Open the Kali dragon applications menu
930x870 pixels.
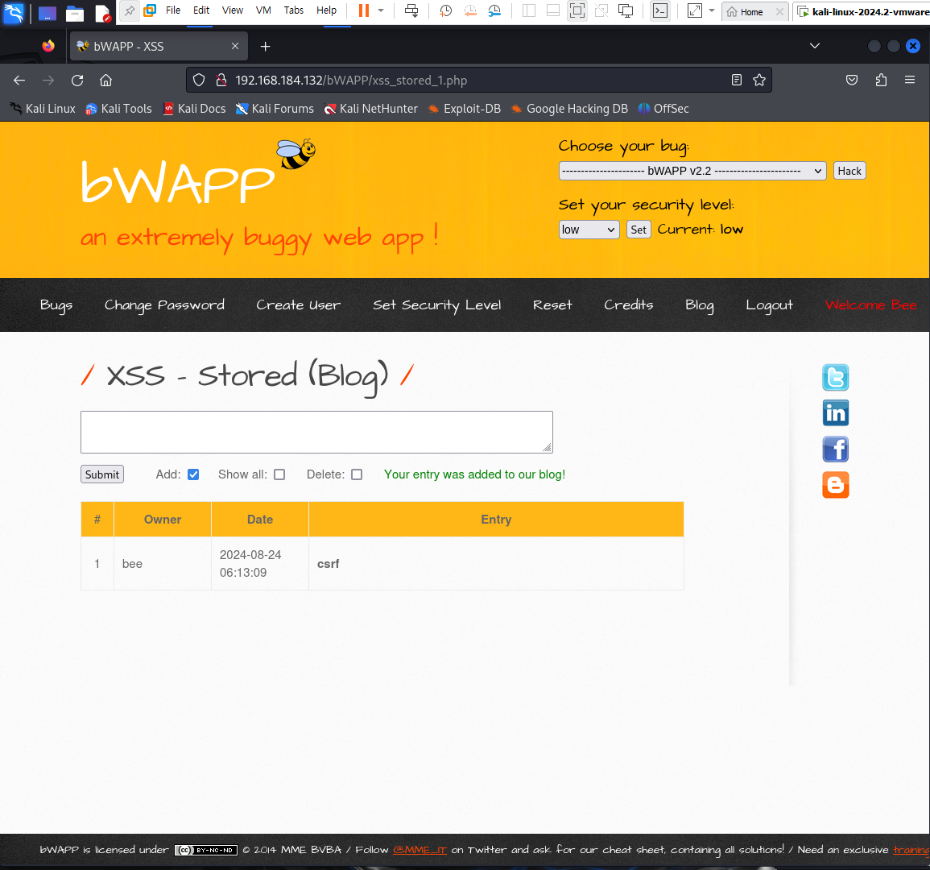[x=13, y=12]
